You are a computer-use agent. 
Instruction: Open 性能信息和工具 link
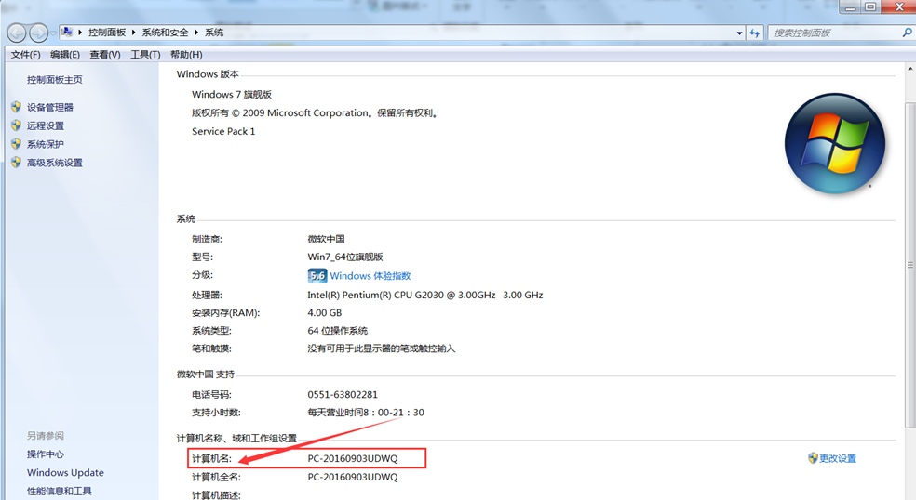59,492
